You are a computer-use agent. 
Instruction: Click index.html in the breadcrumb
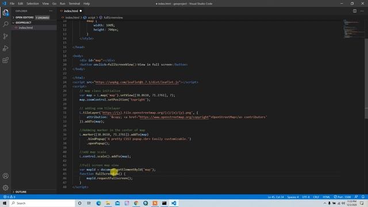pyautogui.click(x=72, y=18)
